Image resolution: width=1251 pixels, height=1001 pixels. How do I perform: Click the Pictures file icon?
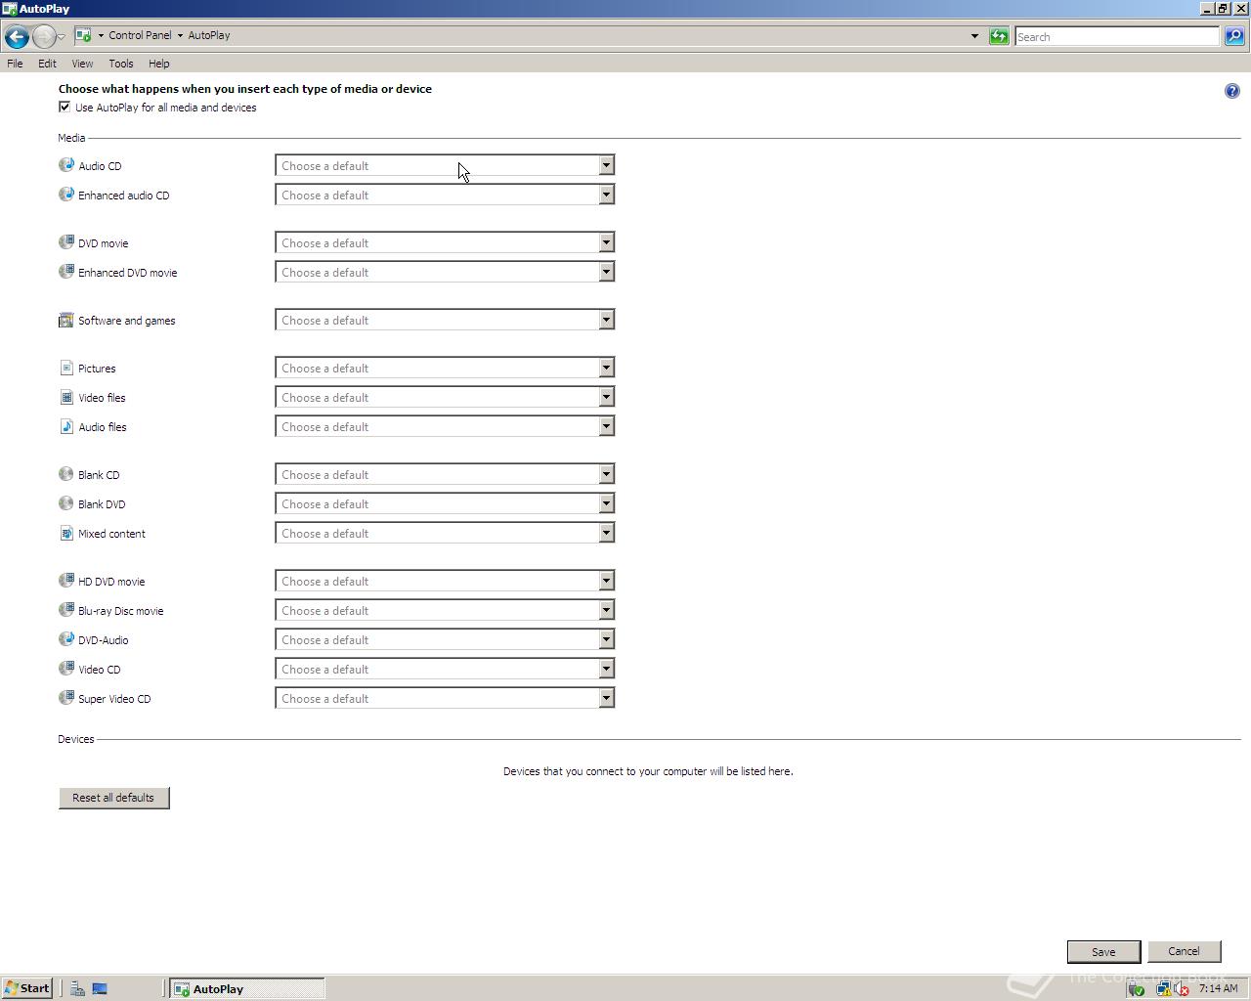[66, 368]
